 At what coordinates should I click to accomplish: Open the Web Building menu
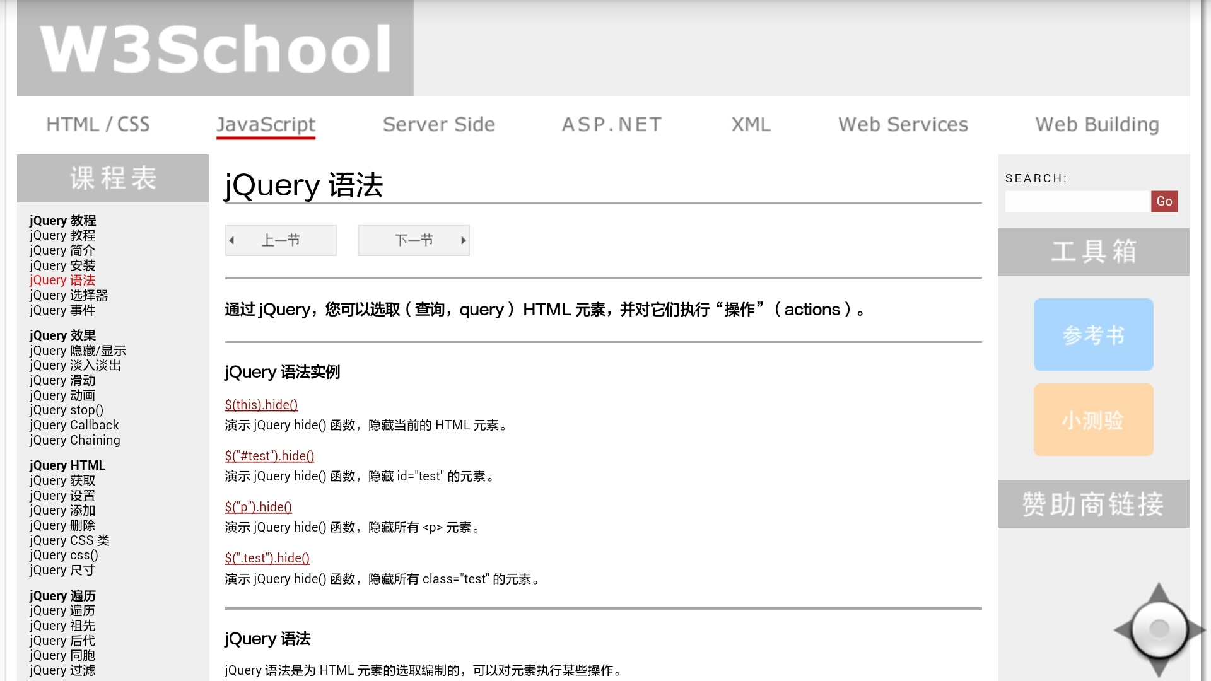tap(1097, 124)
